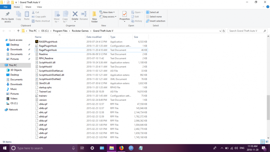This screenshot has width=270, height=152.
Task: Open Task View on the taskbar
Action: tap(82, 148)
